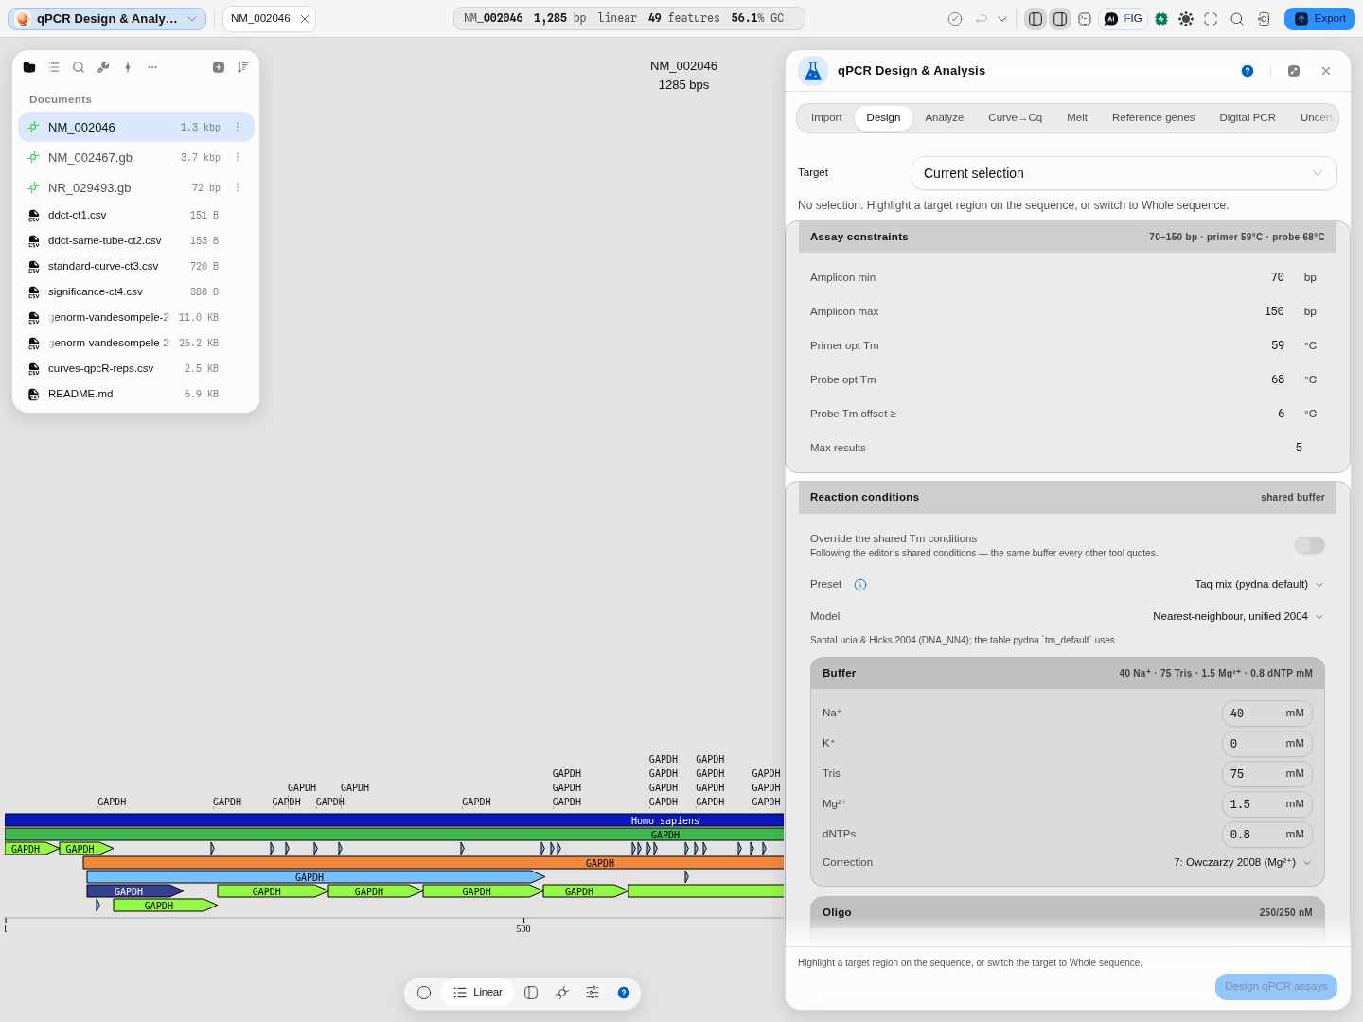Click the list view icon in the sidebar
The height and width of the screenshot is (1022, 1363).
[54, 67]
